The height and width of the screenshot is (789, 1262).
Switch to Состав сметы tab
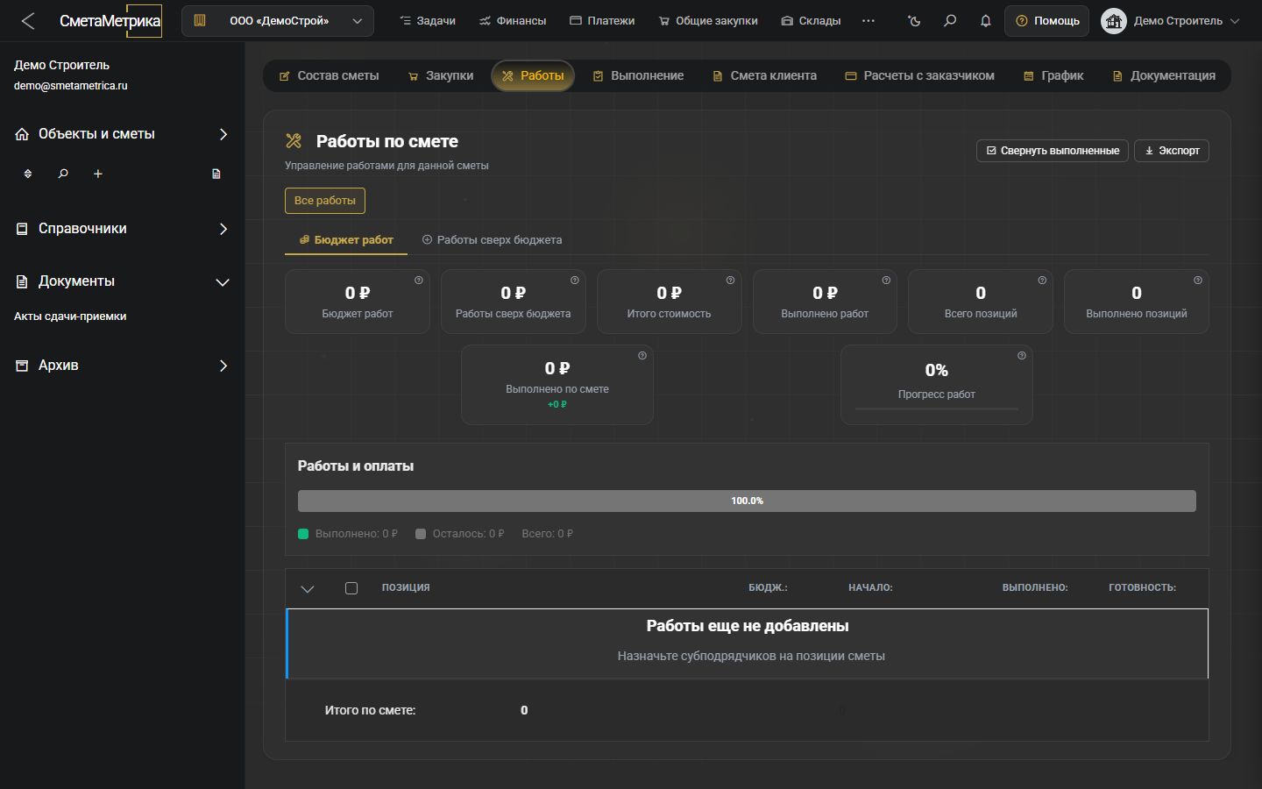[x=330, y=76]
